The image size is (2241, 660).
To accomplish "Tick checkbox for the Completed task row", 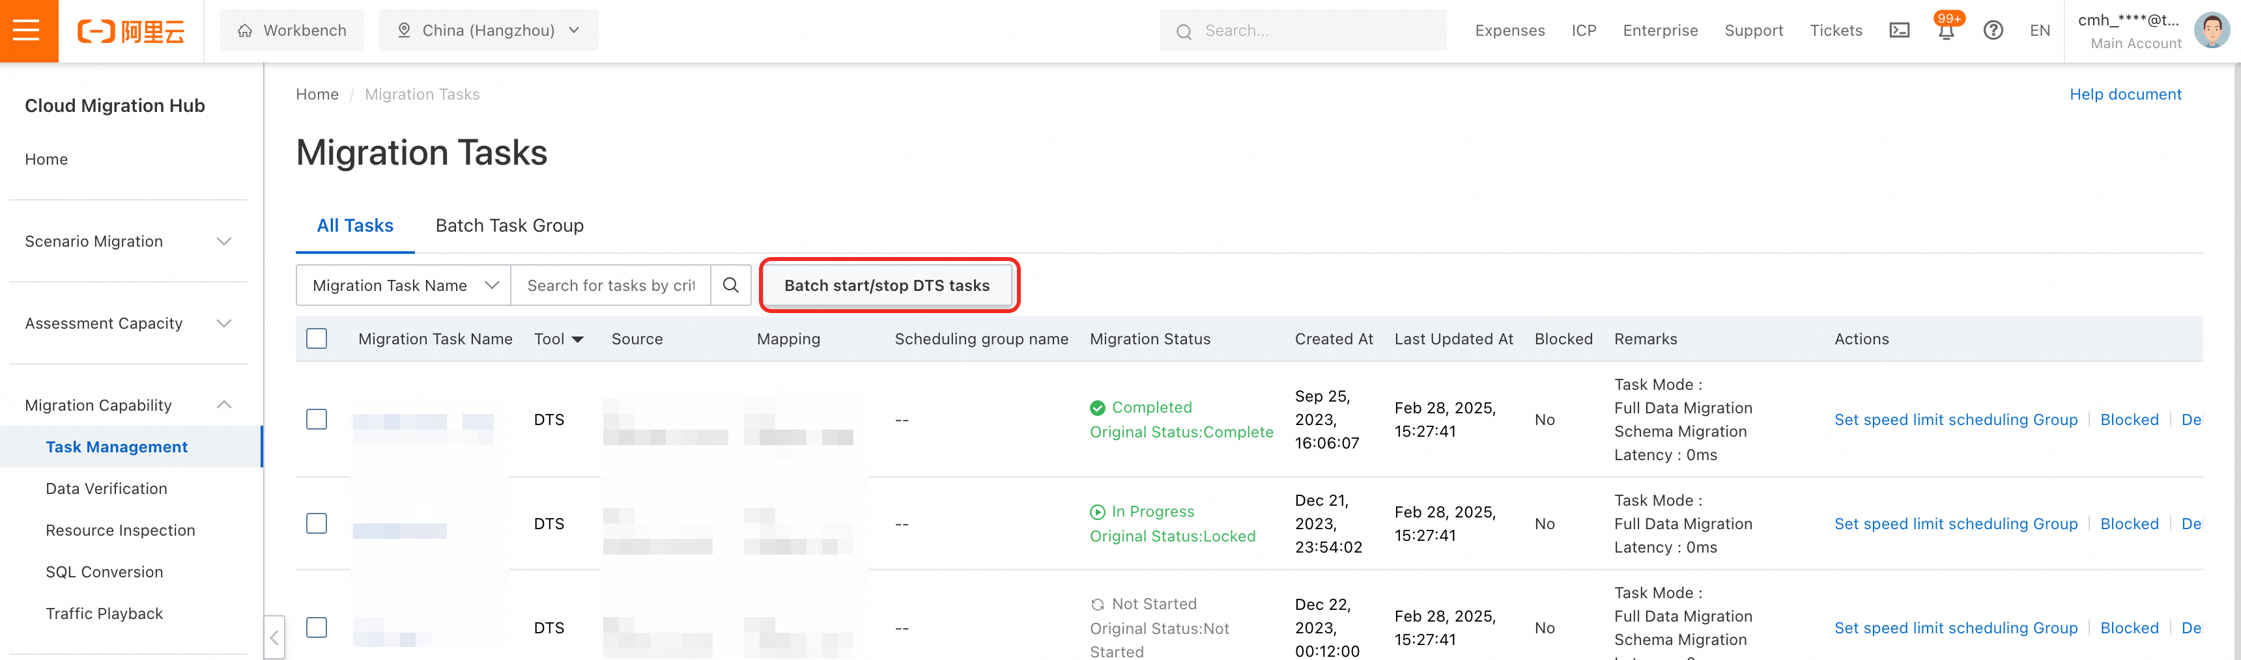I will click(x=317, y=419).
